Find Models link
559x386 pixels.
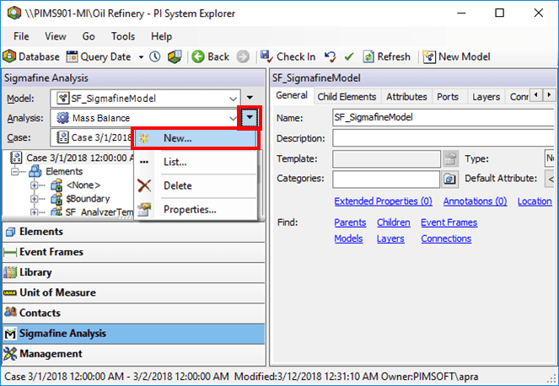(x=348, y=239)
